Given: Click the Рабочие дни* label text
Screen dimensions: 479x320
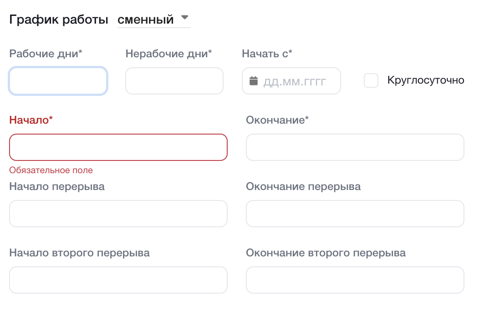Looking at the screenshot, I should pyautogui.click(x=46, y=54).
